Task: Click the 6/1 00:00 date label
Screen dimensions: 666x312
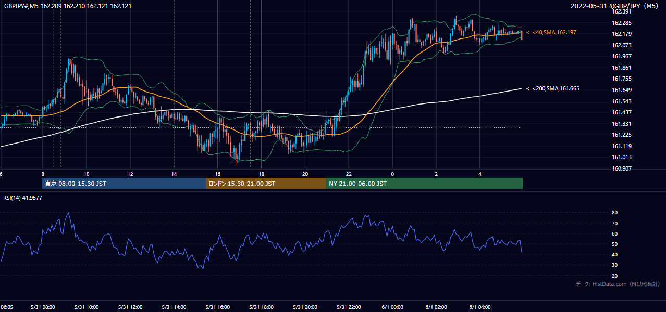Action: click(392, 307)
